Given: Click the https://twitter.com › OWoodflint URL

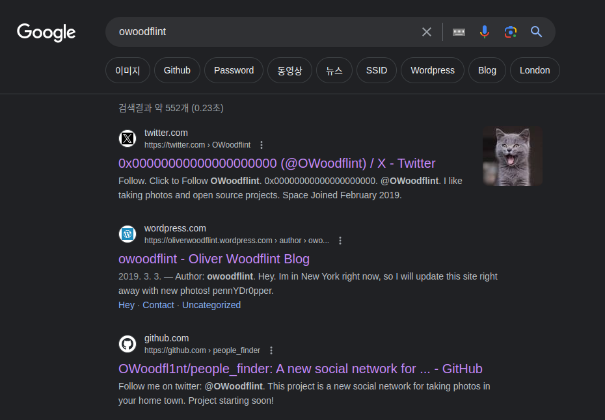Looking at the screenshot, I should (x=197, y=145).
